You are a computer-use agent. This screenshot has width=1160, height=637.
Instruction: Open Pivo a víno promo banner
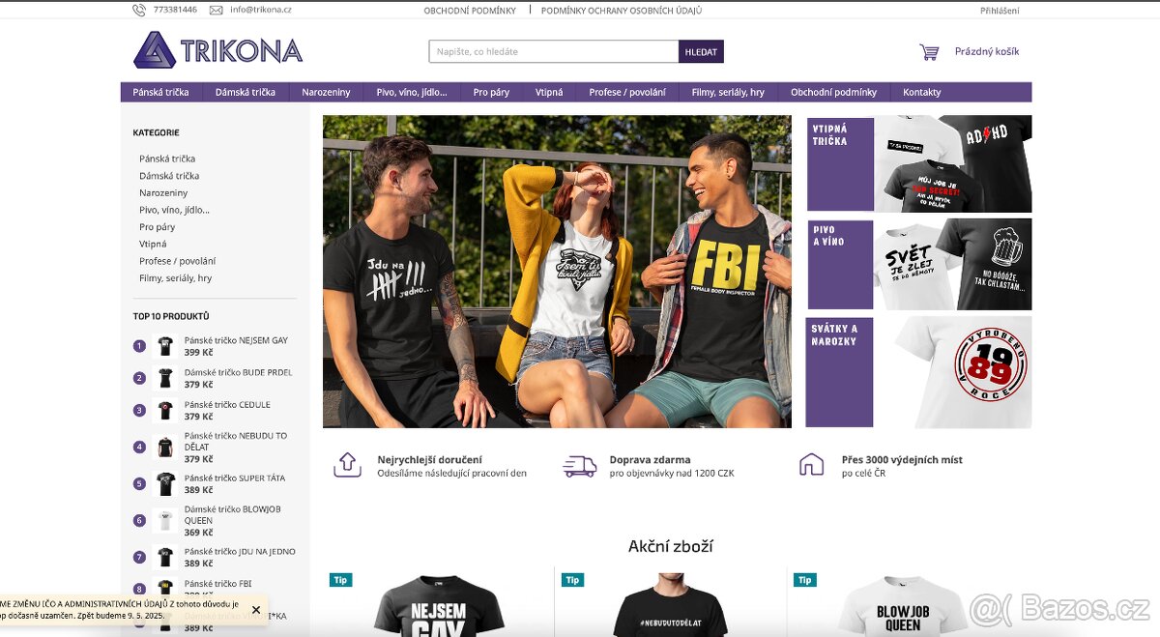click(919, 264)
